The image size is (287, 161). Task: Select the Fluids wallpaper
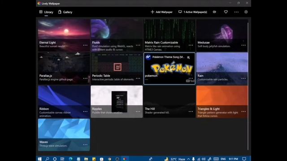[x=117, y=35]
